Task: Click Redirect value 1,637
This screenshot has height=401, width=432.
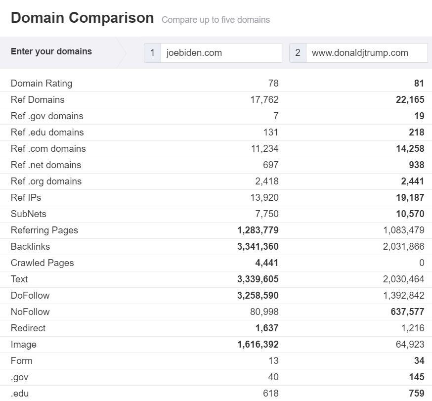Action: tap(267, 328)
